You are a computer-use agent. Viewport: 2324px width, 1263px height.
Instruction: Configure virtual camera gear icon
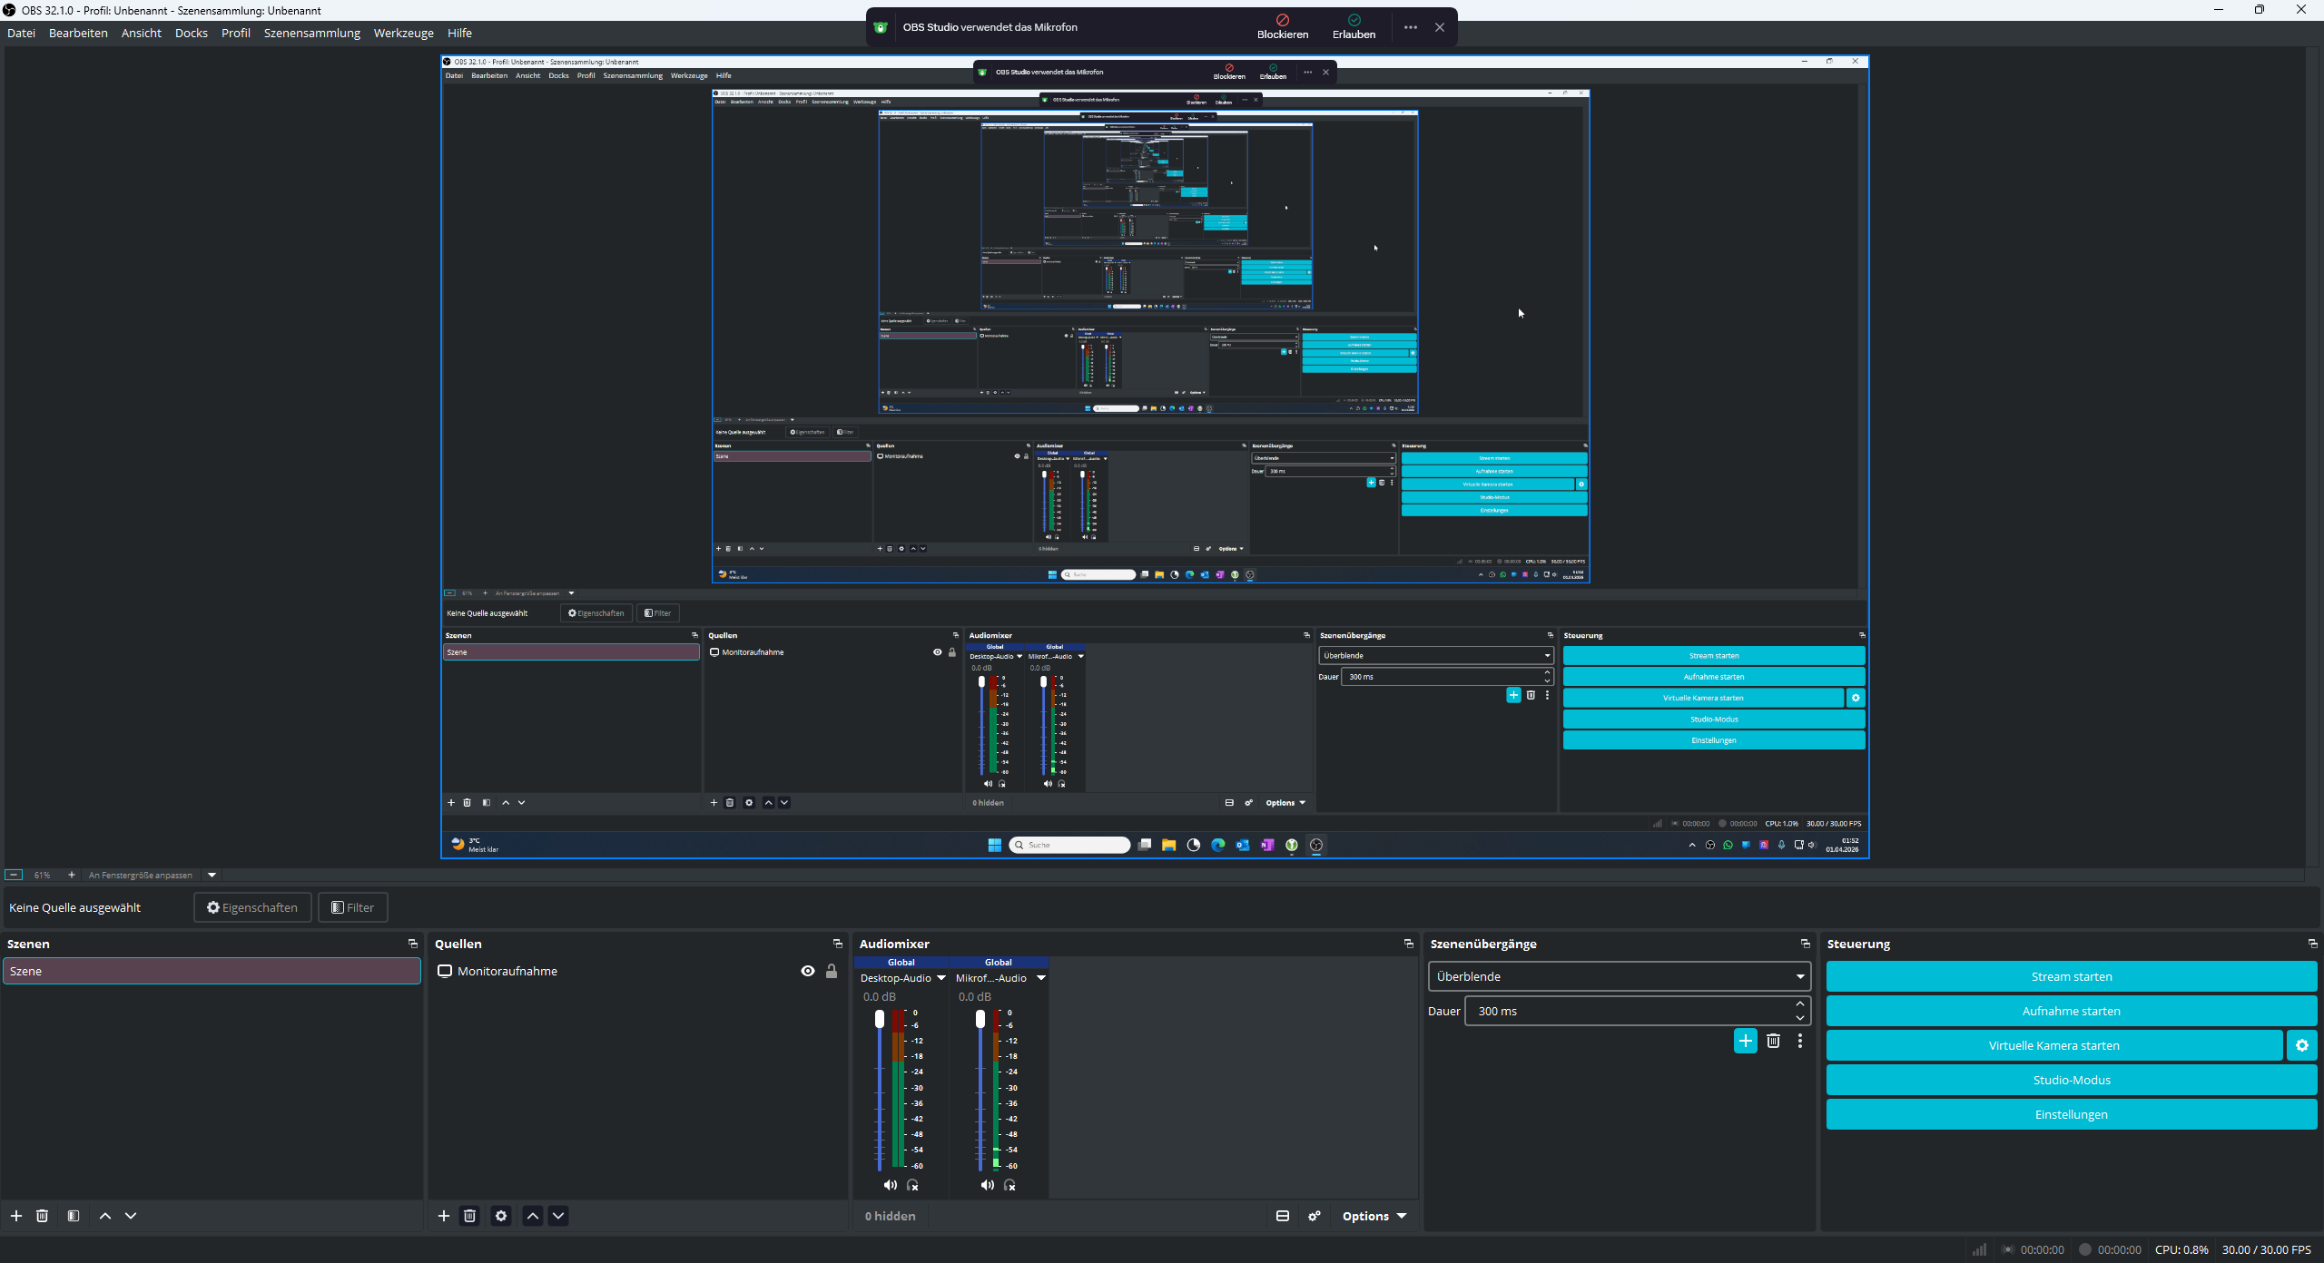click(2302, 1045)
